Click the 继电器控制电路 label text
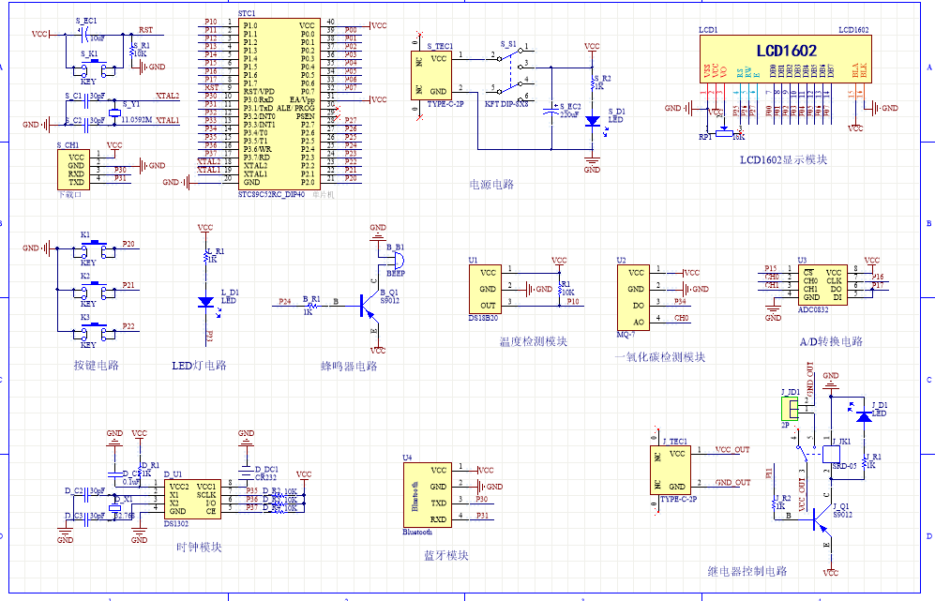 (746, 570)
